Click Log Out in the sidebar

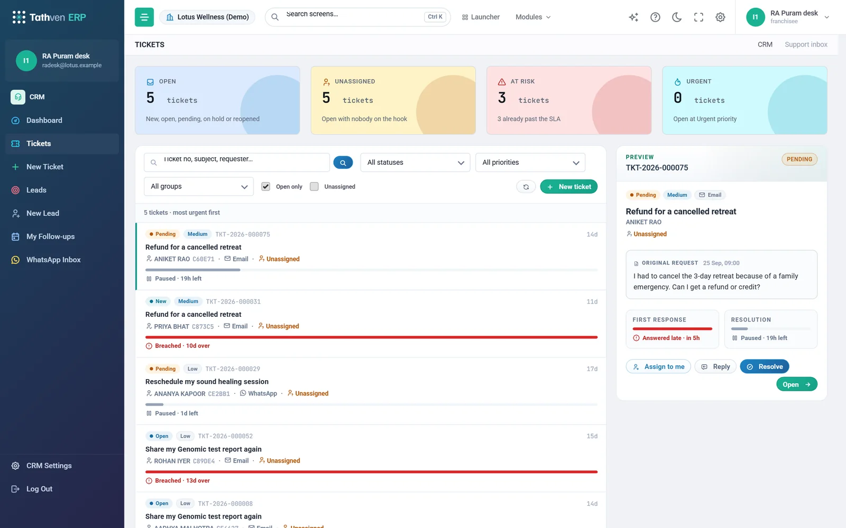coord(62,489)
